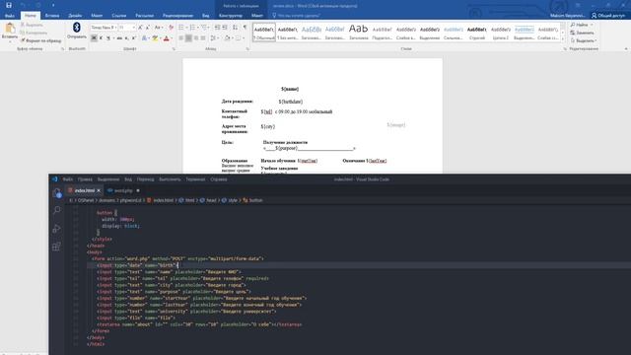Open the borders dropdown

point(244,37)
